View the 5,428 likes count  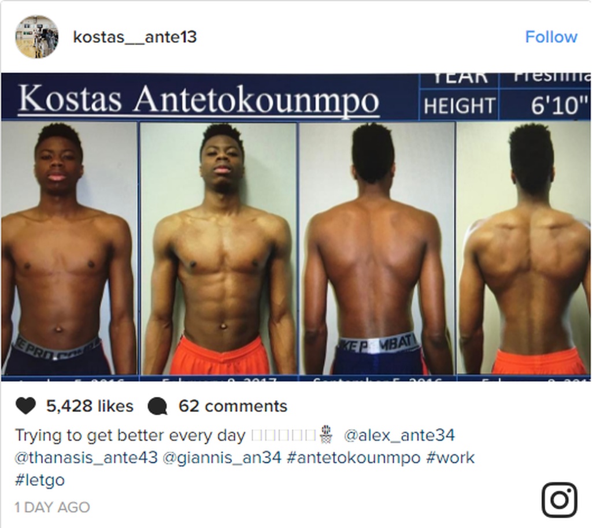pyautogui.click(x=90, y=406)
